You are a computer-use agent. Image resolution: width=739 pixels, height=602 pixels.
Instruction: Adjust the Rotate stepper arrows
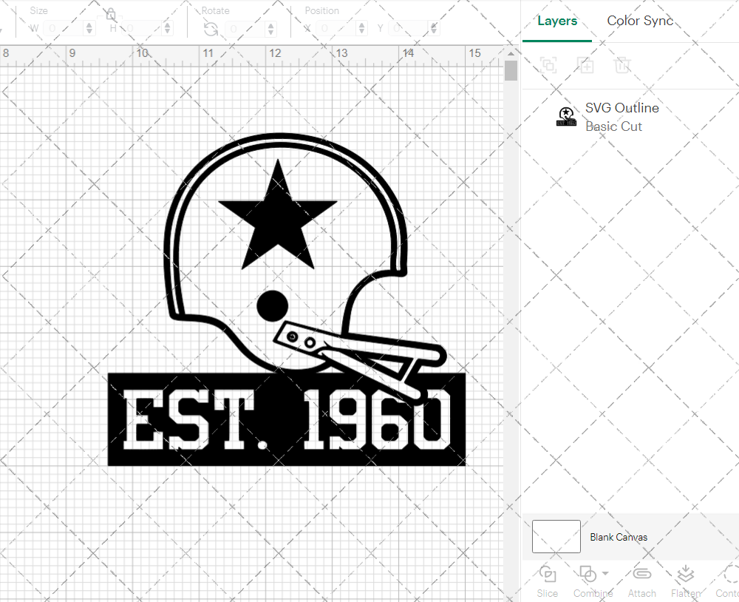click(x=271, y=29)
